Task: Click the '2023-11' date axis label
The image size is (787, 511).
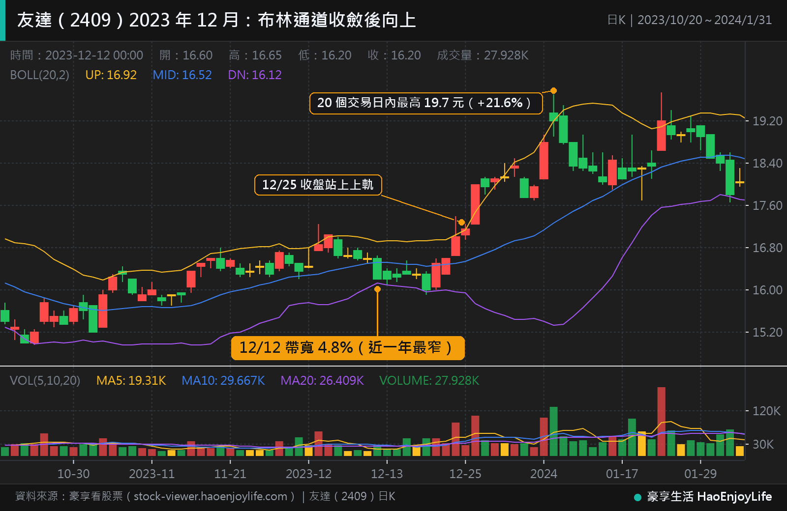Action: pyautogui.click(x=151, y=474)
